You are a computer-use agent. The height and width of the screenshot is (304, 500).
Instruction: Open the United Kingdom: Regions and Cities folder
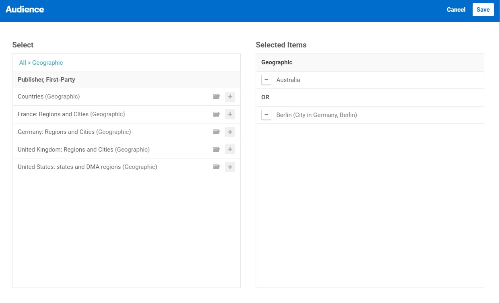(x=216, y=149)
